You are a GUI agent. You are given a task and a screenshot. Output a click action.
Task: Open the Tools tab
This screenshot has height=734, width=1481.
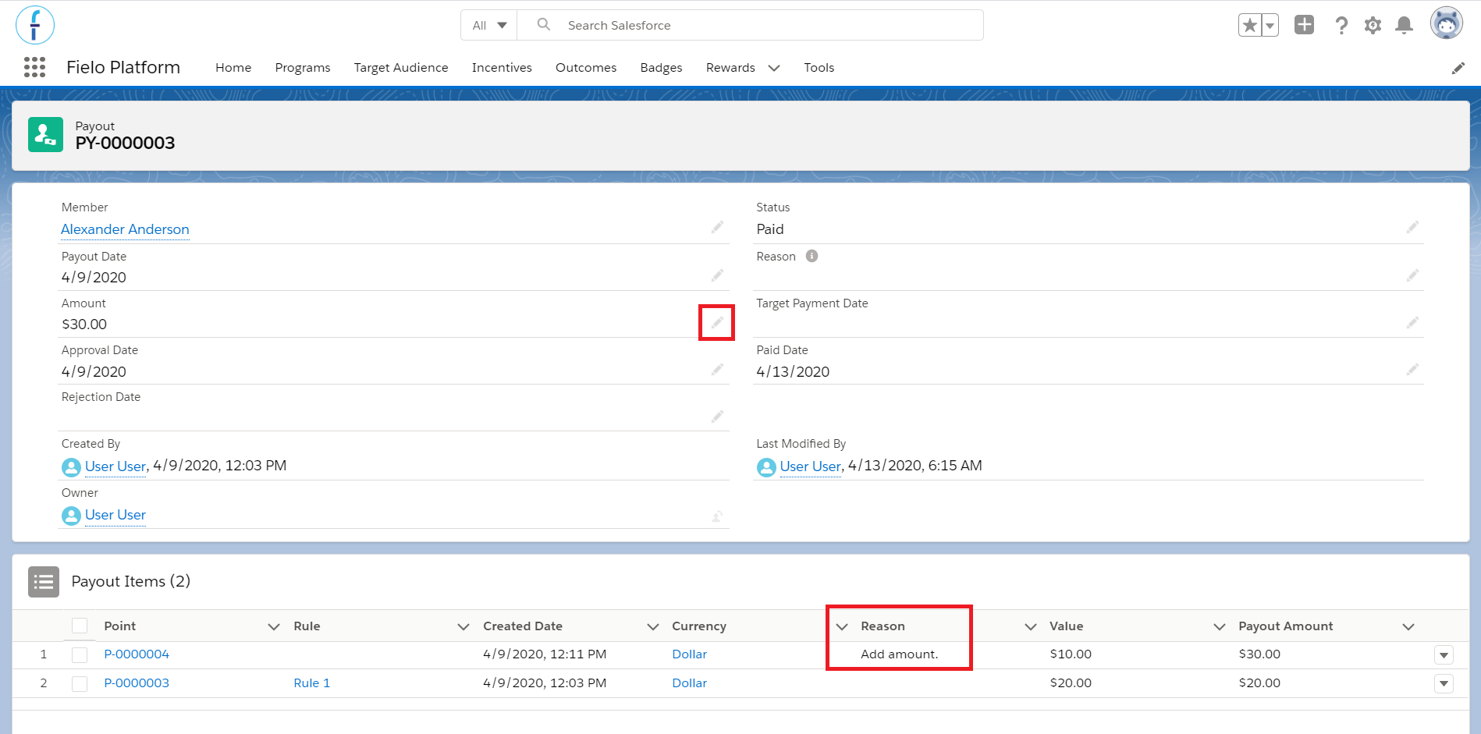[x=819, y=68]
